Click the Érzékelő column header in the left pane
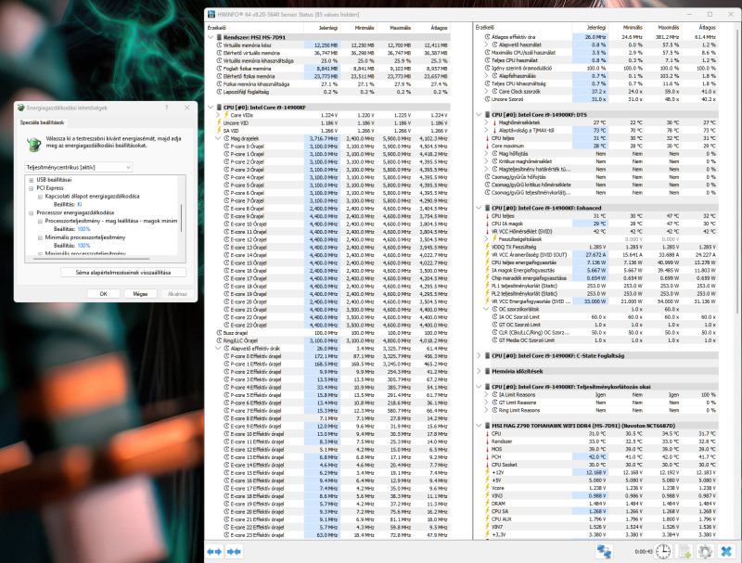This screenshot has height=563, width=742. pos(216,28)
